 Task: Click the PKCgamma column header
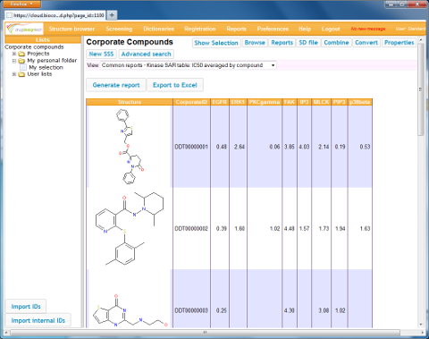(265, 102)
